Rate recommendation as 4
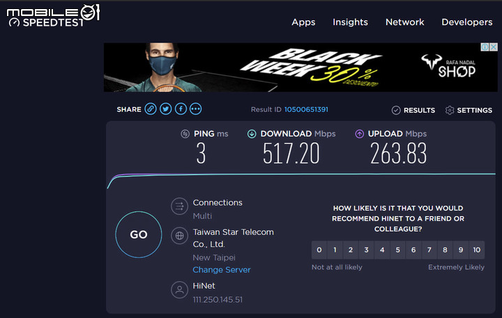 point(382,250)
